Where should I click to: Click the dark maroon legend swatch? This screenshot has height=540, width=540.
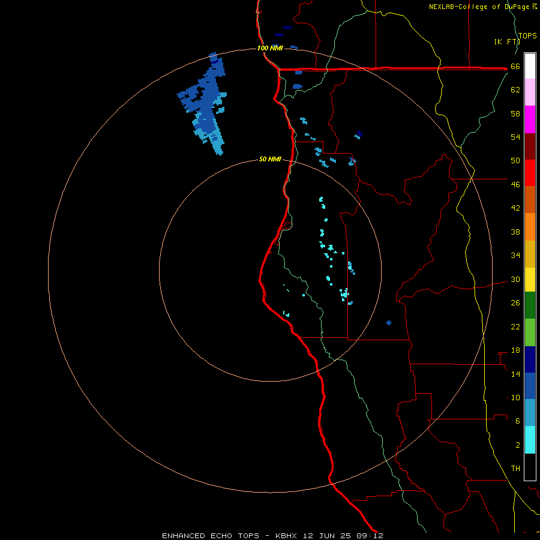coord(530,146)
